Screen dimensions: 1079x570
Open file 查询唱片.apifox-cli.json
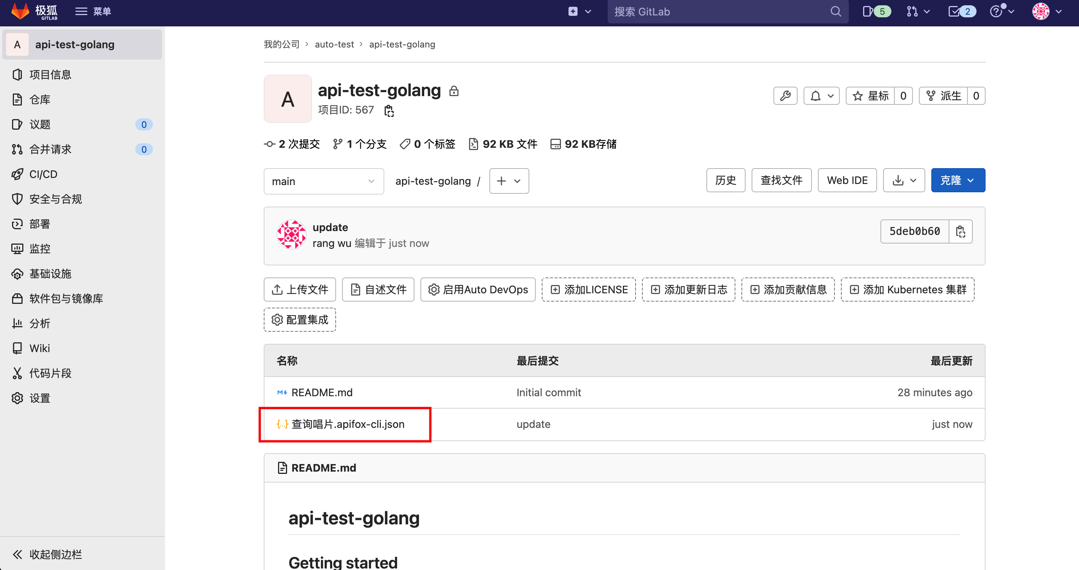(348, 424)
